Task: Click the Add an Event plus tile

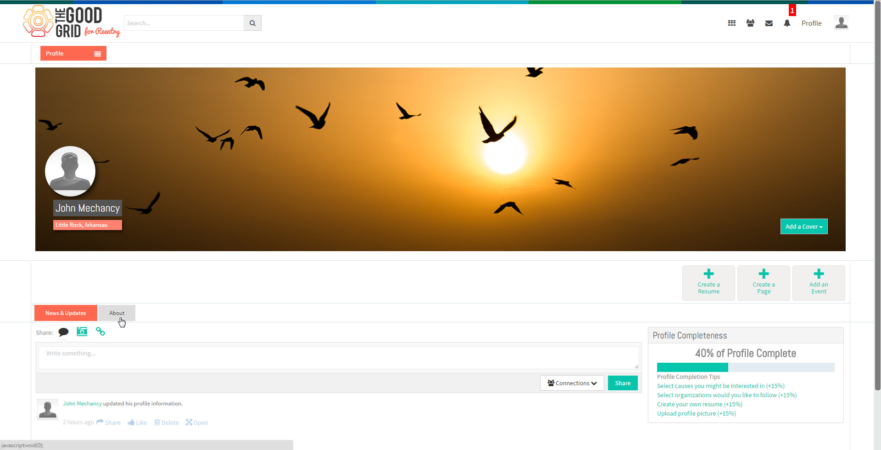Action: pos(819,283)
